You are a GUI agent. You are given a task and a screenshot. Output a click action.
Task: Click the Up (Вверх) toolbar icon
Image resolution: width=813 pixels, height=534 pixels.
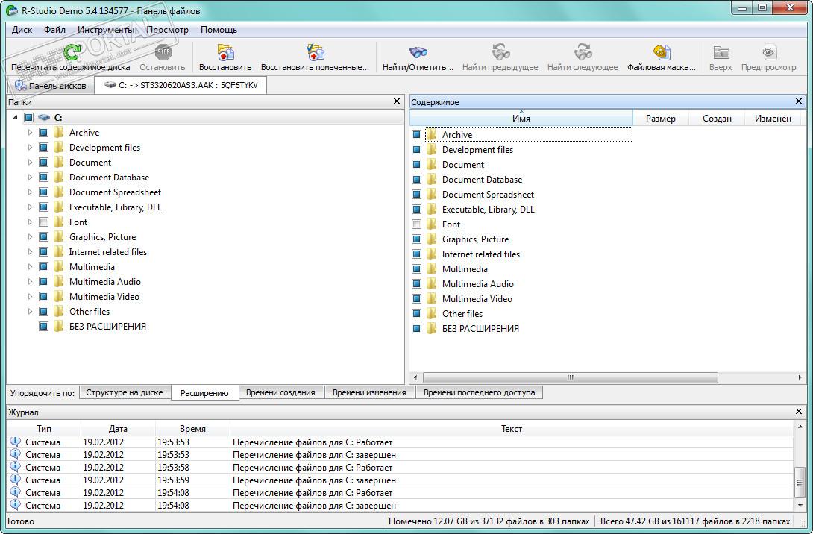721,52
